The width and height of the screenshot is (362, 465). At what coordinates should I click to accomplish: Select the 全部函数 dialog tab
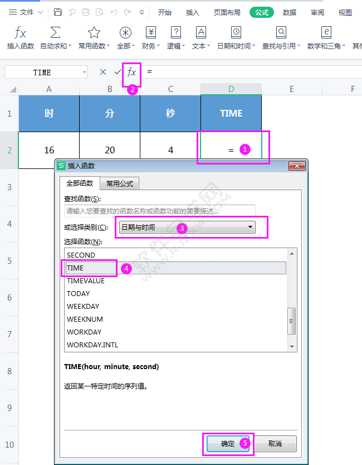(80, 183)
